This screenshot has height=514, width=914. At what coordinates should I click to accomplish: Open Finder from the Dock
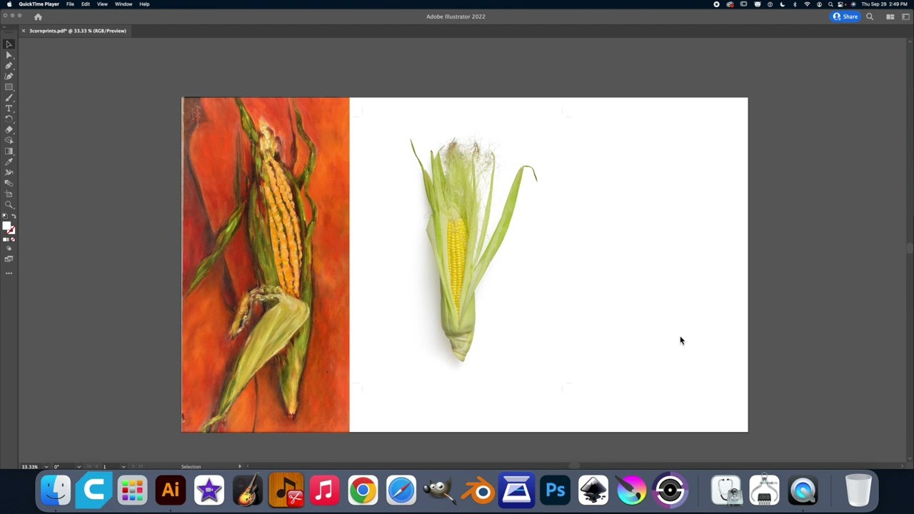coord(56,490)
